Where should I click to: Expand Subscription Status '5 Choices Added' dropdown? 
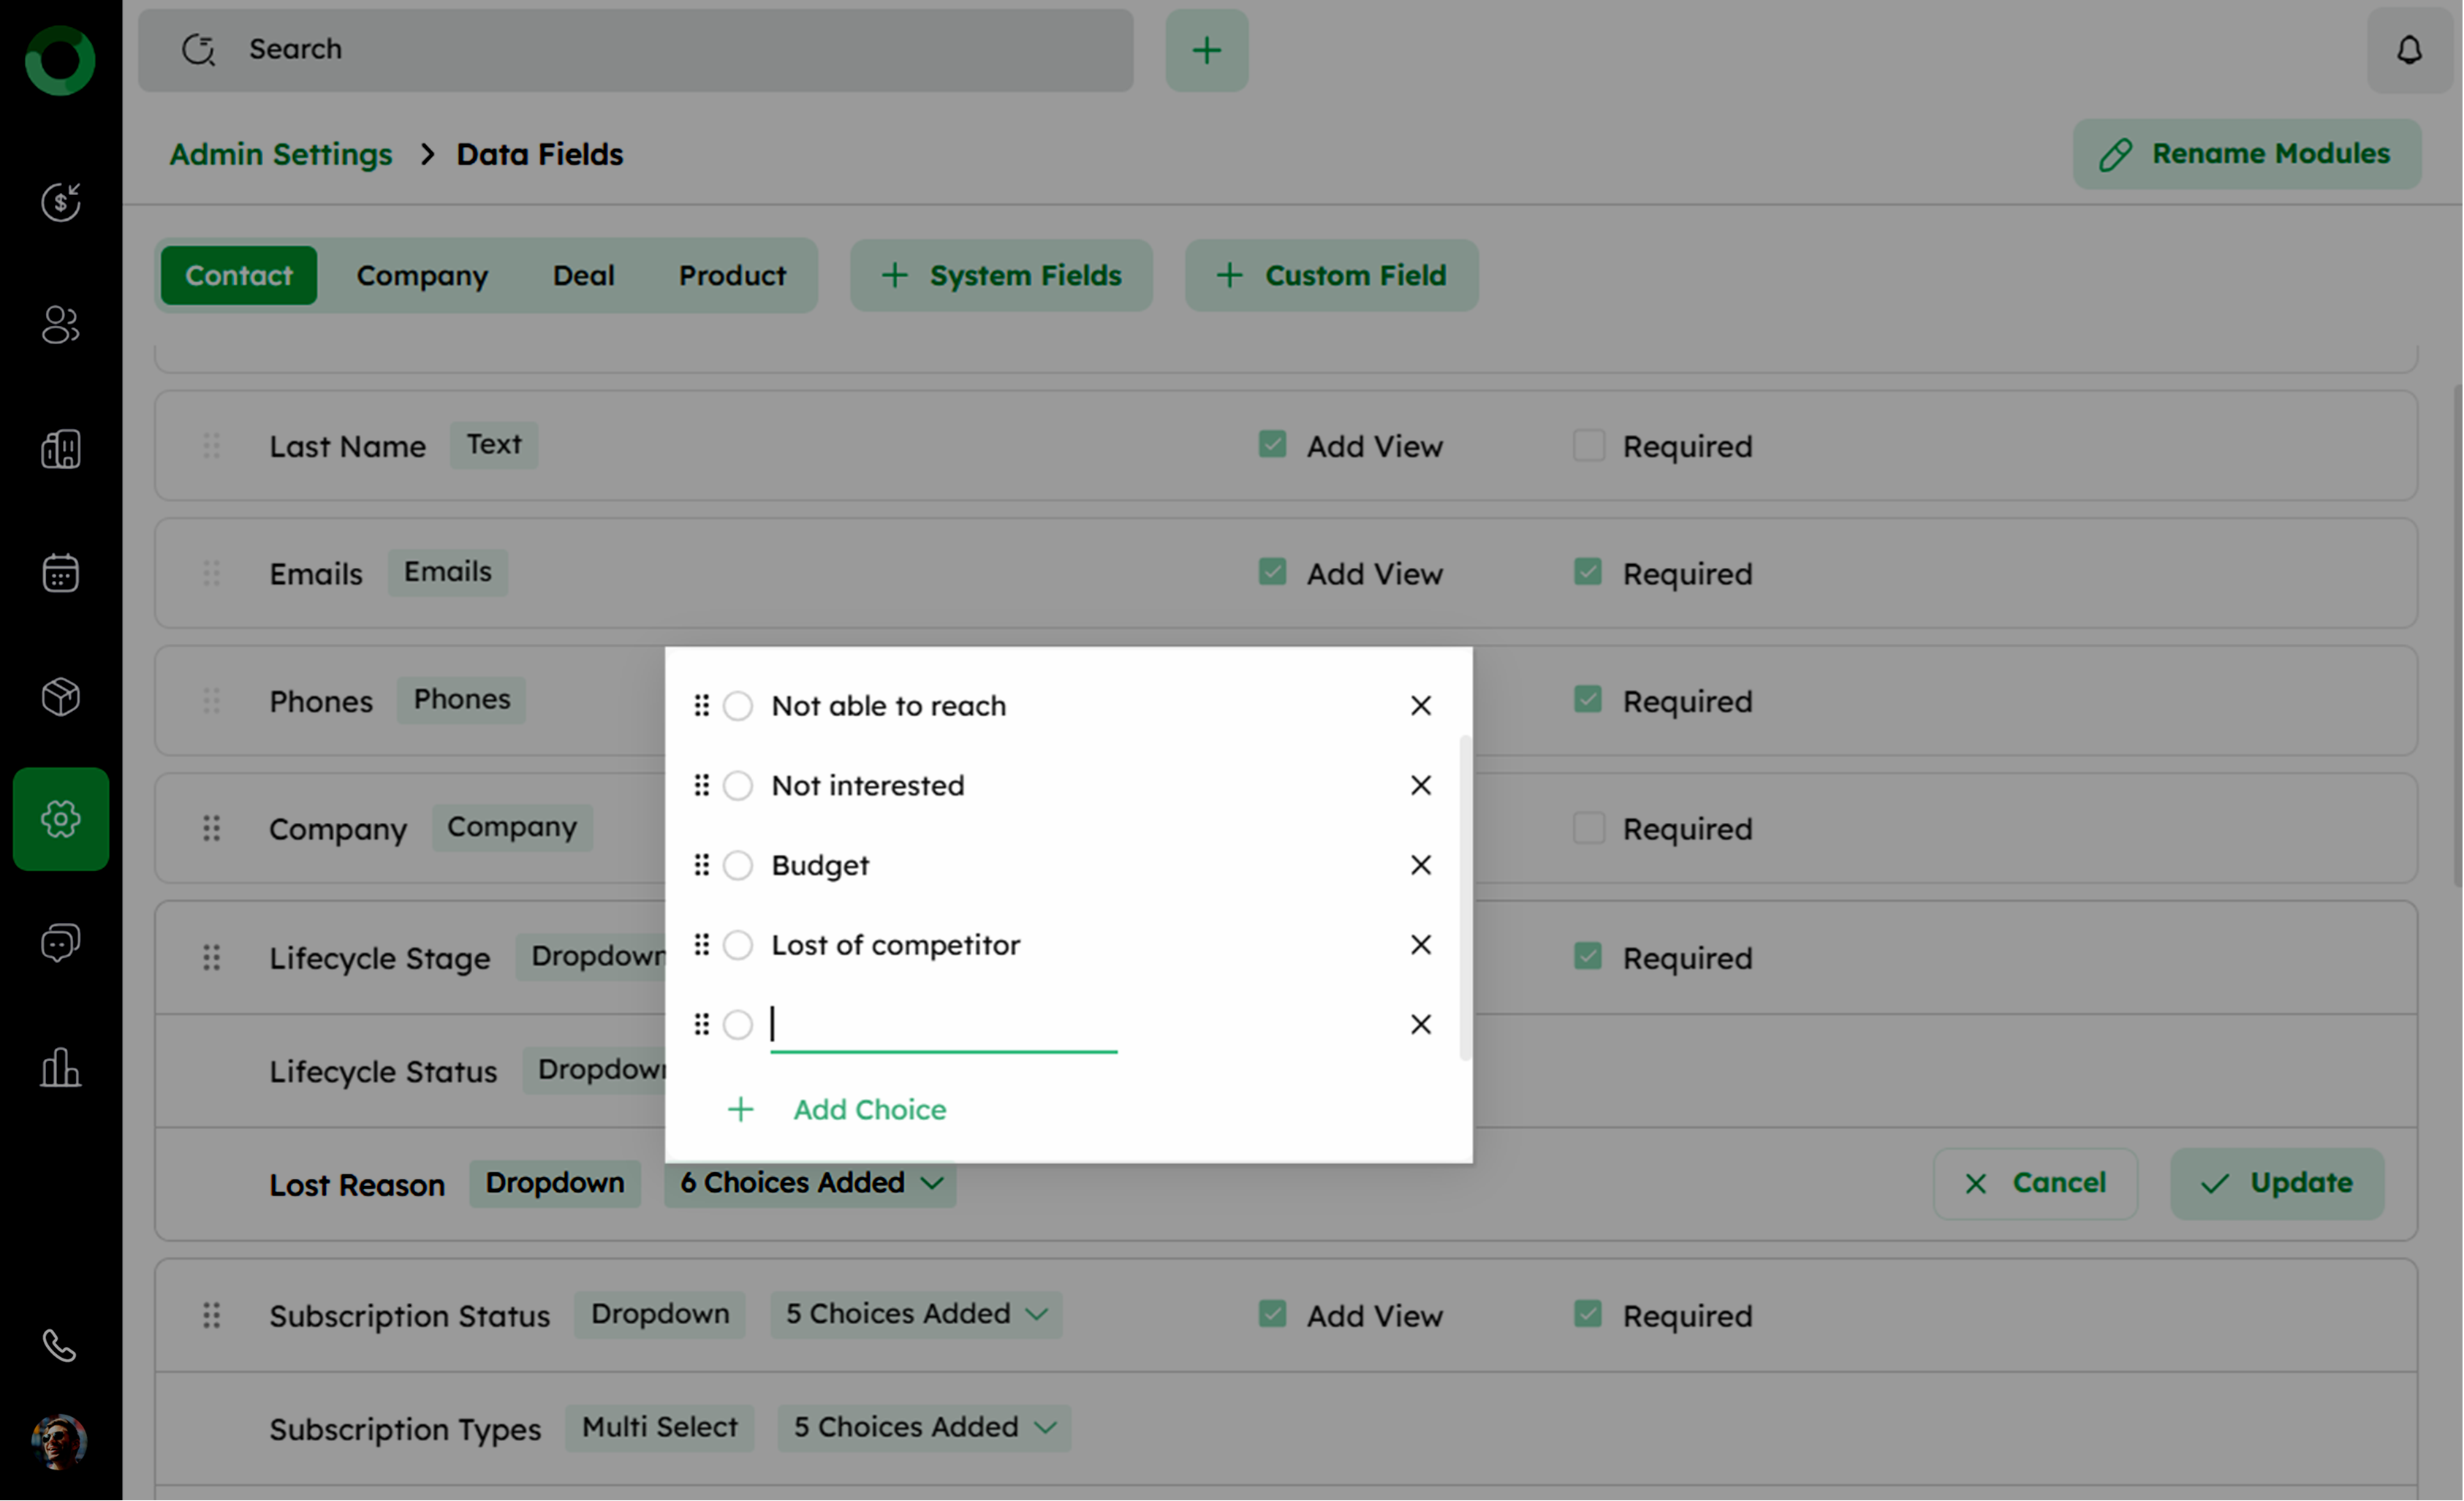coord(916,1314)
